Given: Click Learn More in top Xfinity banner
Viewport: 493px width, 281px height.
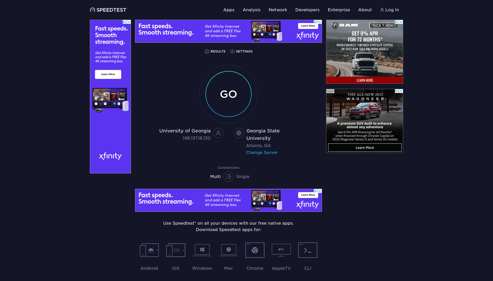Looking at the screenshot, I should (308, 26).
